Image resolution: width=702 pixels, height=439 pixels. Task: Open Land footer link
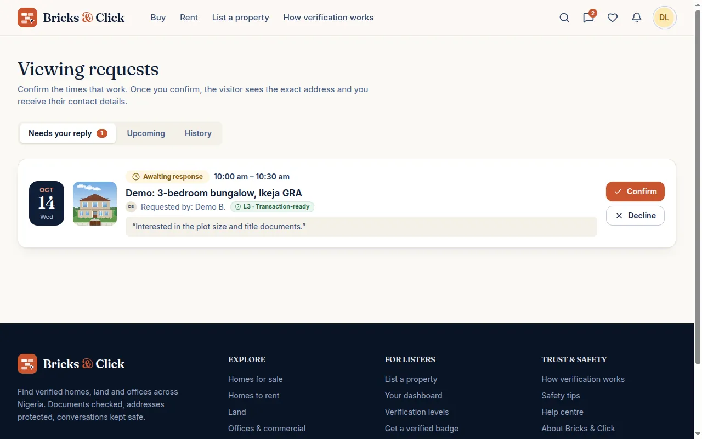[237, 412]
